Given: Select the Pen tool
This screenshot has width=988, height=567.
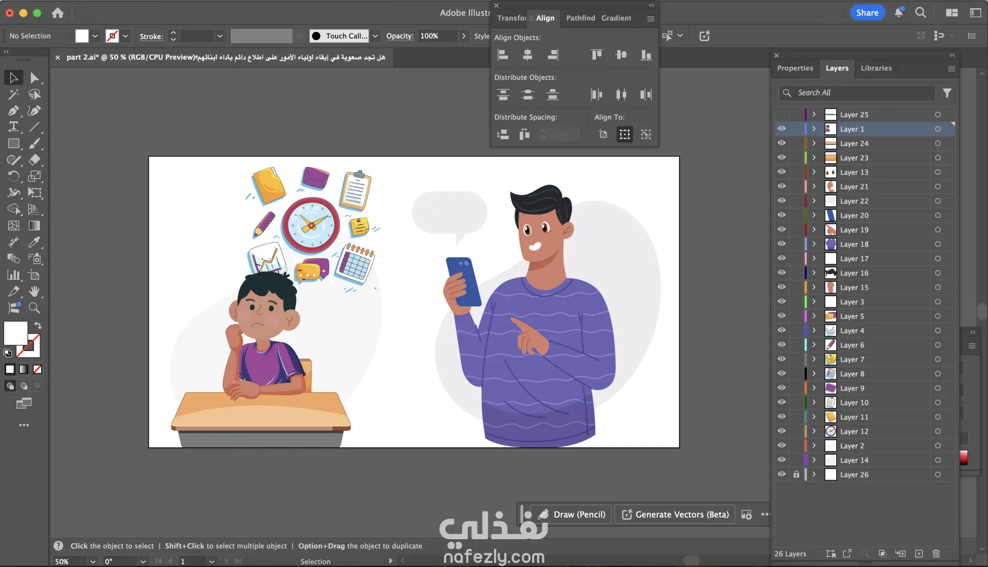Looking at the screenshot, I should coord(13,111).
